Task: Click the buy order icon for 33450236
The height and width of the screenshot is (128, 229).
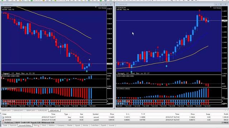Action: tap(3, 117)
